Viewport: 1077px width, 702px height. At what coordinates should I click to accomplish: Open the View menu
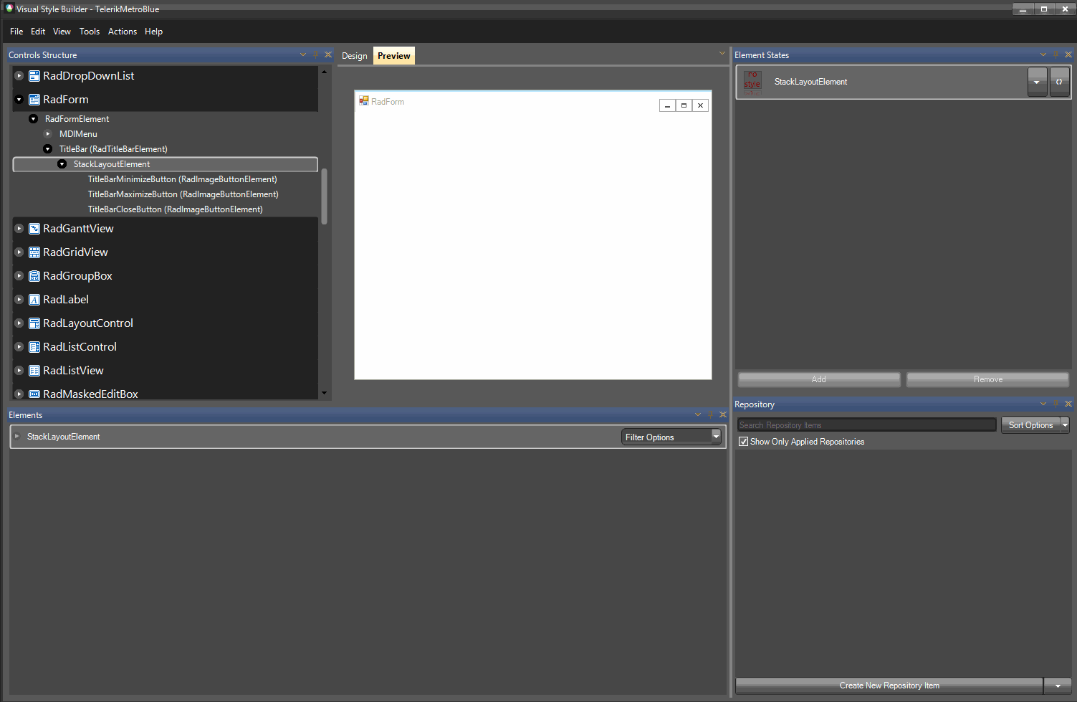point(62,32)
